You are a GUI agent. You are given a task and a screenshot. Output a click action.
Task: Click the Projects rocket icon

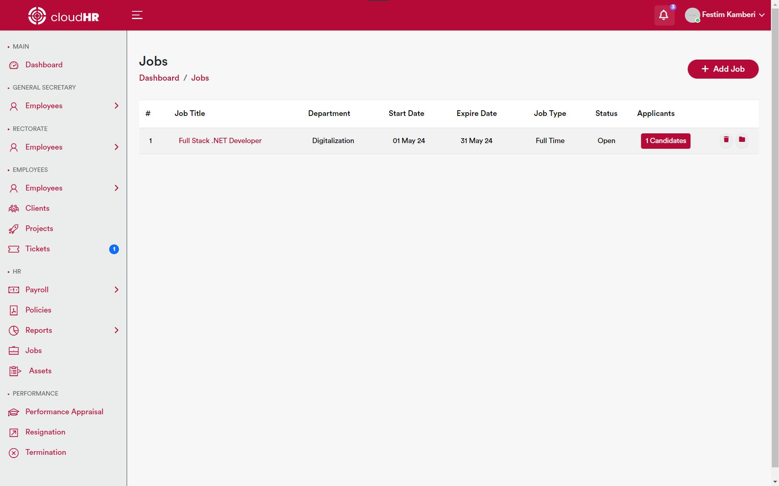point(14,229)
